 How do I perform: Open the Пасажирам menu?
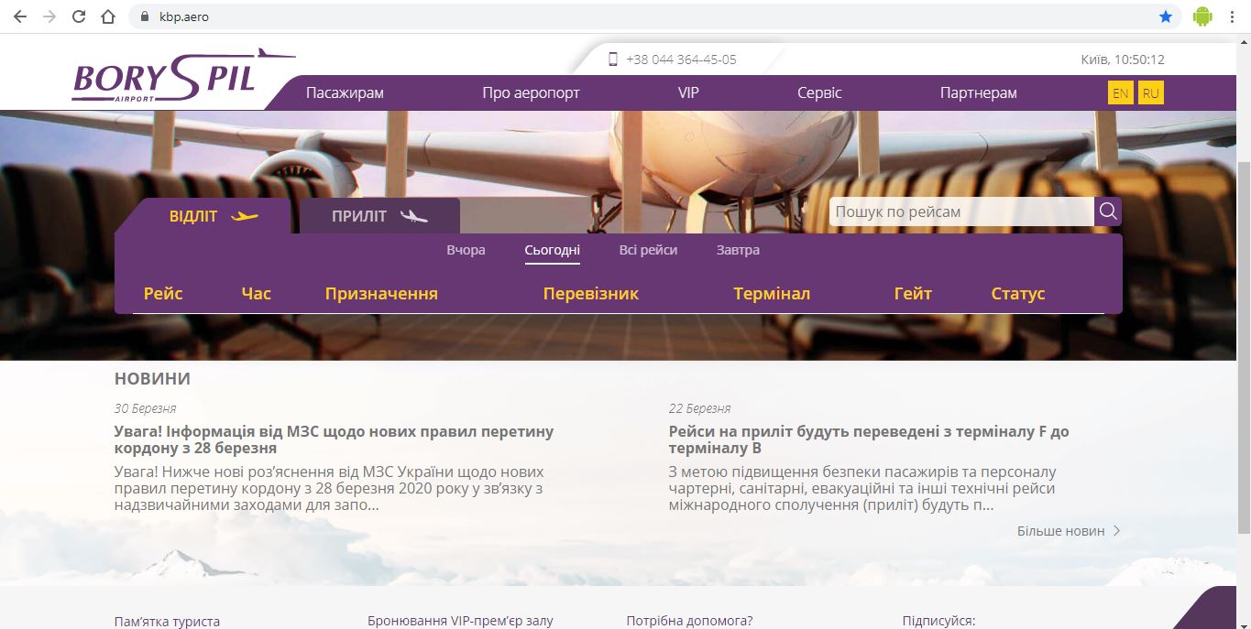coord(345,93)
